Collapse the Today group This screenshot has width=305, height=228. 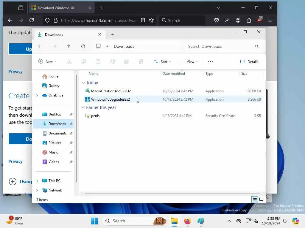coord(83,83)
